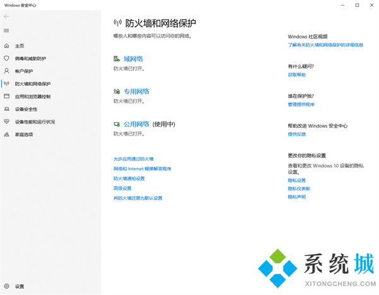The image size is (379, 295).
Task: Open 管理提供程序 link
Action: tap(301, 104)
